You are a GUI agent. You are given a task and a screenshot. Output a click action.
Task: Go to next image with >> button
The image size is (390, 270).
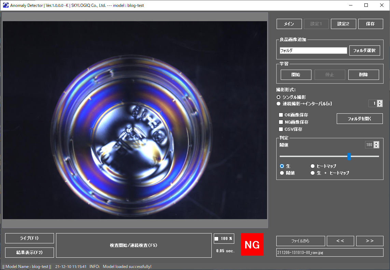click(370, 241)
